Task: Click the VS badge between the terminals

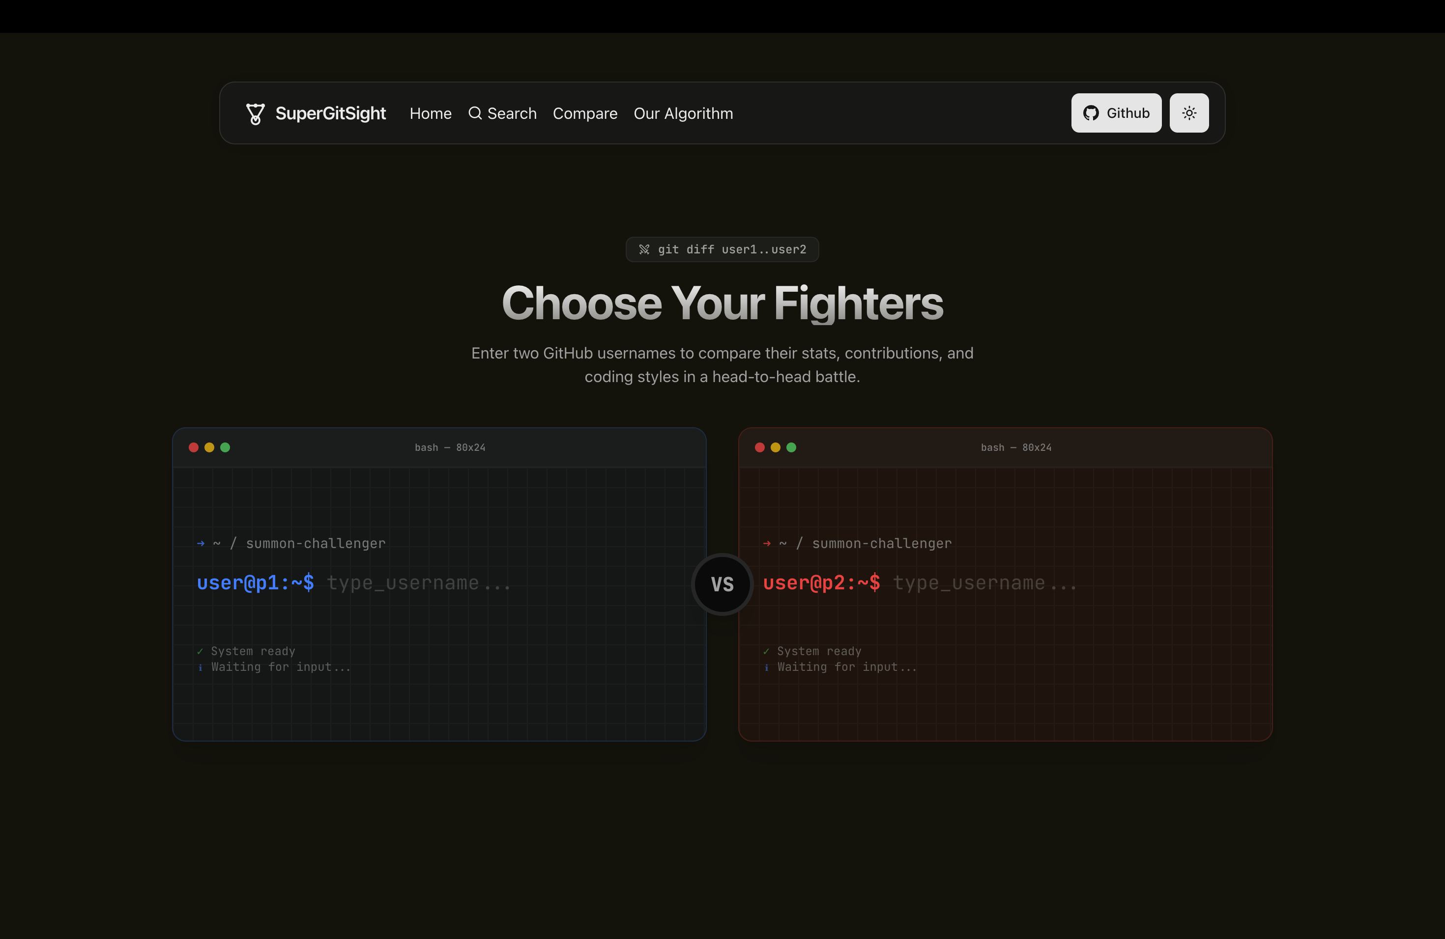Action: point(722,584)
